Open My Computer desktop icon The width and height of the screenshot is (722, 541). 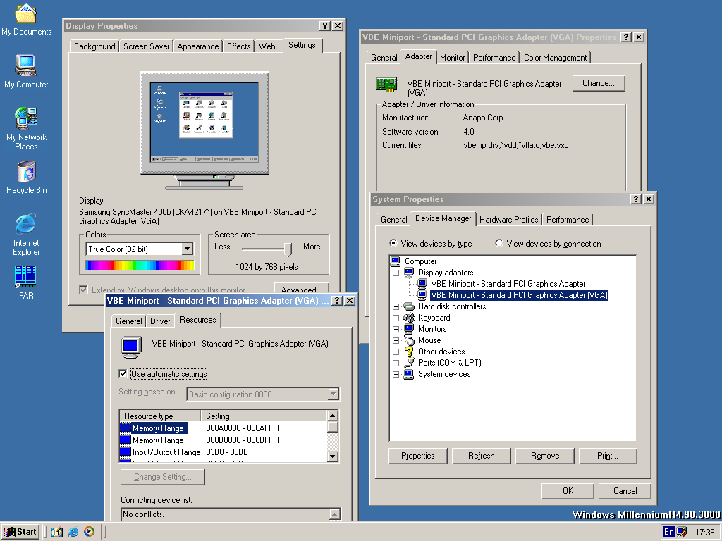pos(26,71)
